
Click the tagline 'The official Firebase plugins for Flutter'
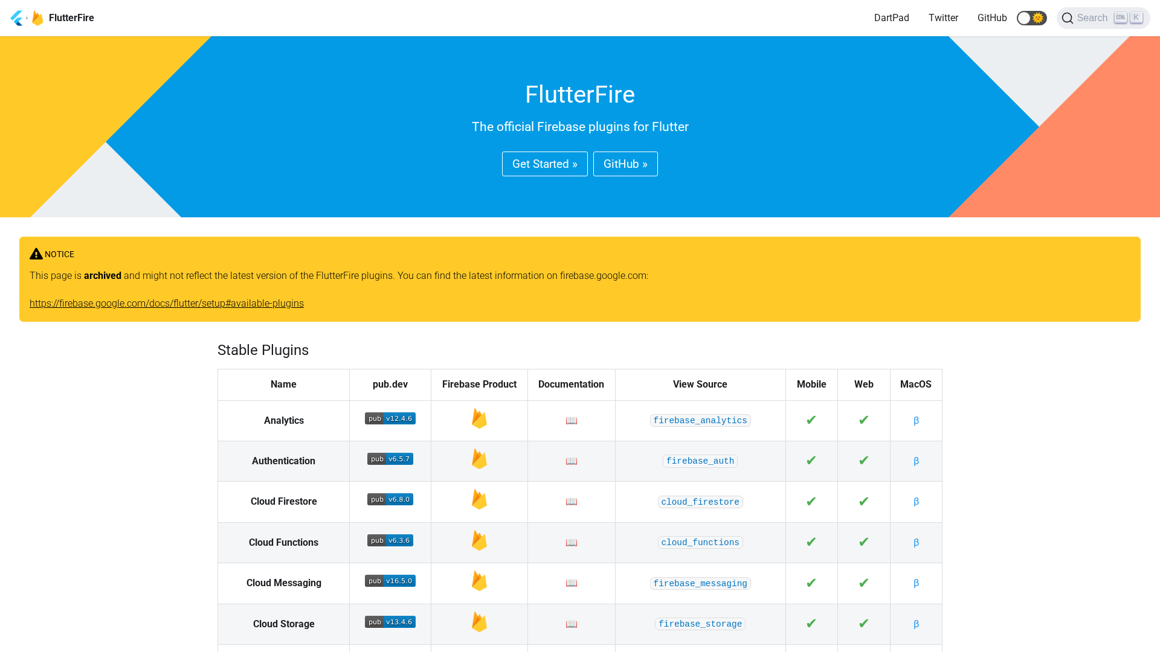tap(580, 127)
